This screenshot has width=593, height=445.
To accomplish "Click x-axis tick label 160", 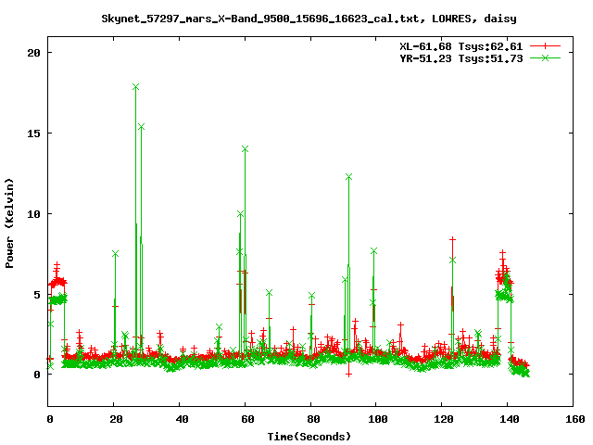I will click(575, 419).
